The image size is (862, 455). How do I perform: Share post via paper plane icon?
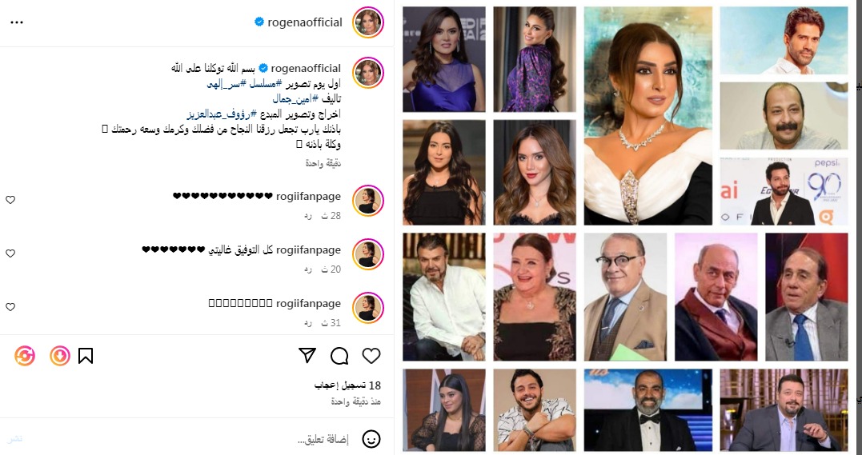[x=307, y=356]
